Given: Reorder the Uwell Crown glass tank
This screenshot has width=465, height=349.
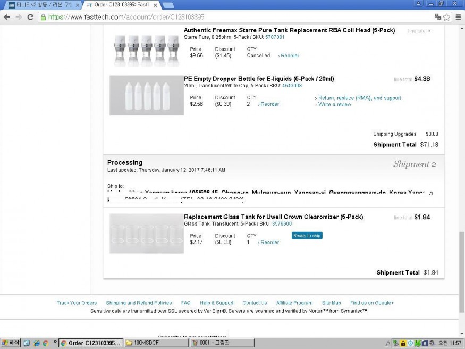Looking at the screenshot, I should pos(268,242).
